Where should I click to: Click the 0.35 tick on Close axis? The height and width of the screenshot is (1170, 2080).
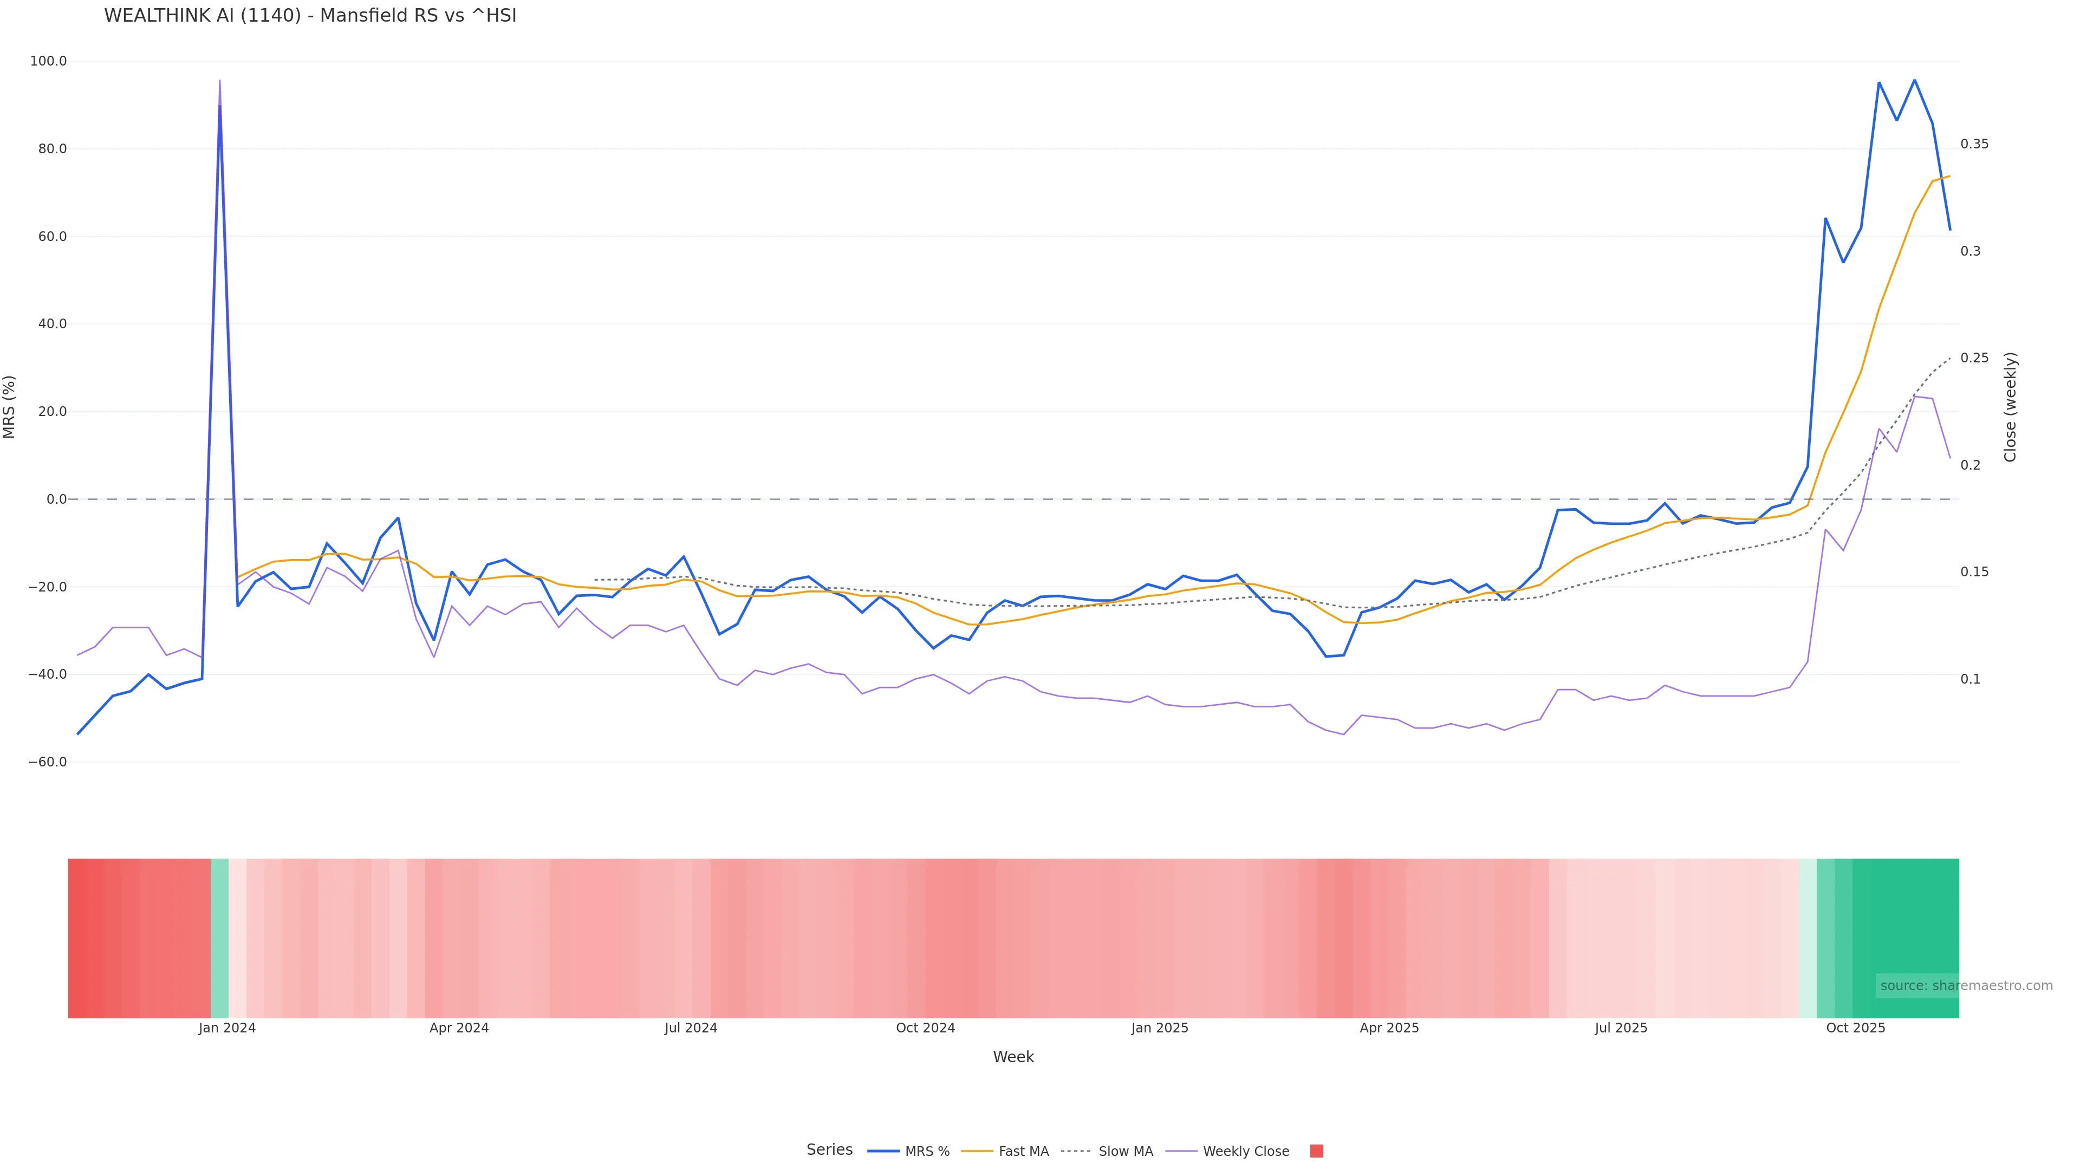pyautogui.click(x=1974, y=145)
